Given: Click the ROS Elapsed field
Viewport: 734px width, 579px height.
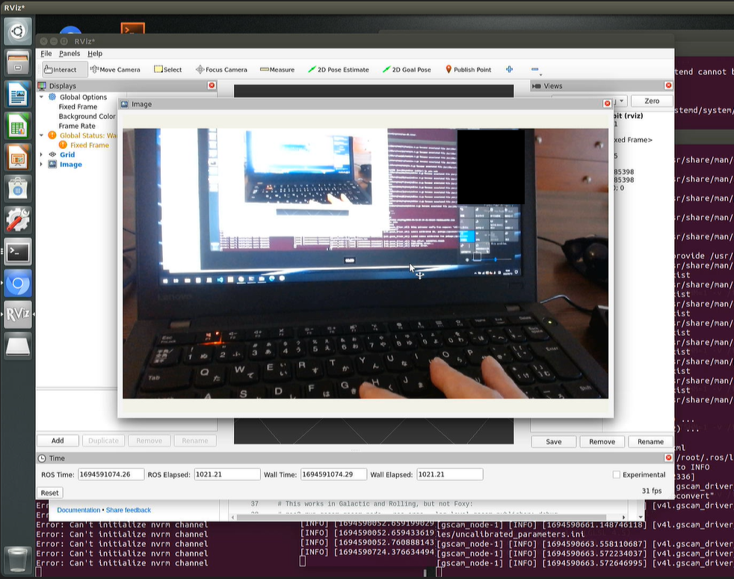Looking at the screenshot, I should tap(226, 474).
